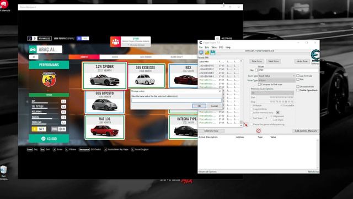The width and height of the screenshot is (353, 199).
Task: Open the File menu in Cheat Engine
Action: (201, 48)
